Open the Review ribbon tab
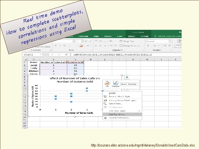 tap(108, 36)
